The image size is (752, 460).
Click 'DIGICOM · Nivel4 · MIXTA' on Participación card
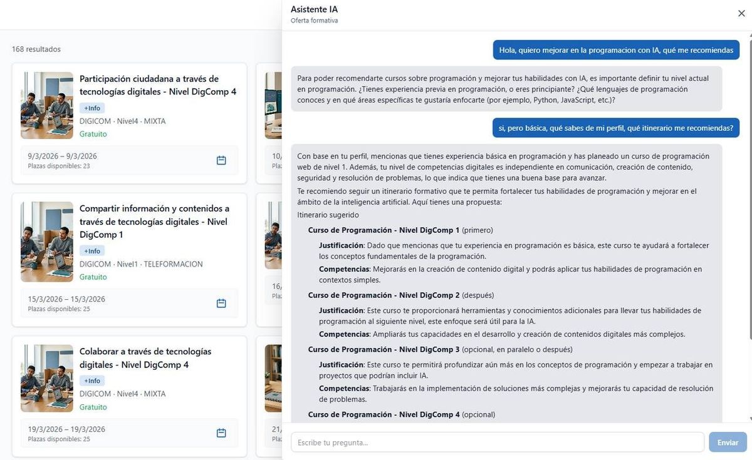(x=123, y=121)
